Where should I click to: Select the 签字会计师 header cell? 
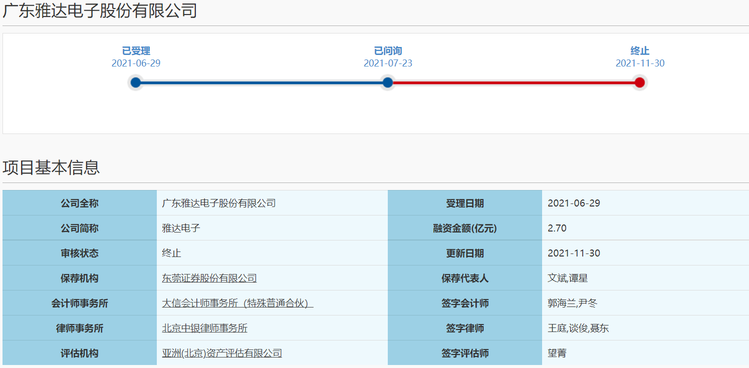tap(465, 303)
